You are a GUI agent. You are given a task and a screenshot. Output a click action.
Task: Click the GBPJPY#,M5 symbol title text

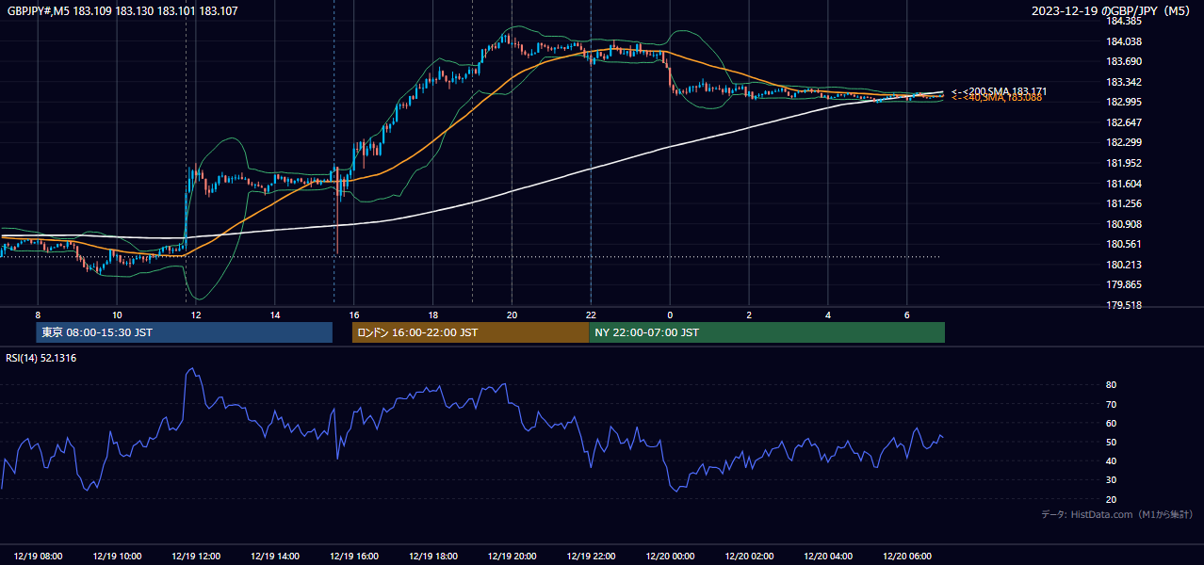122,11
